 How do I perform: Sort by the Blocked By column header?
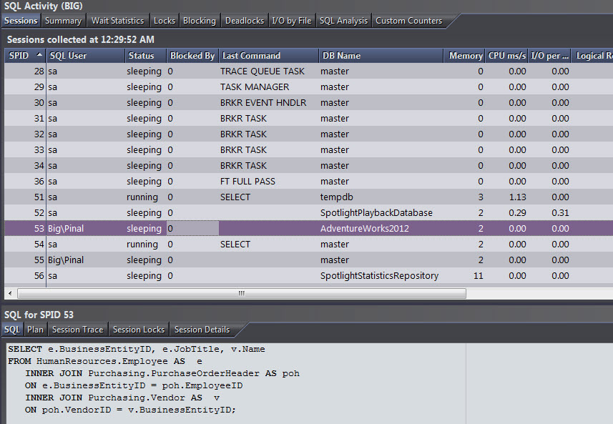tap(192, 56)
